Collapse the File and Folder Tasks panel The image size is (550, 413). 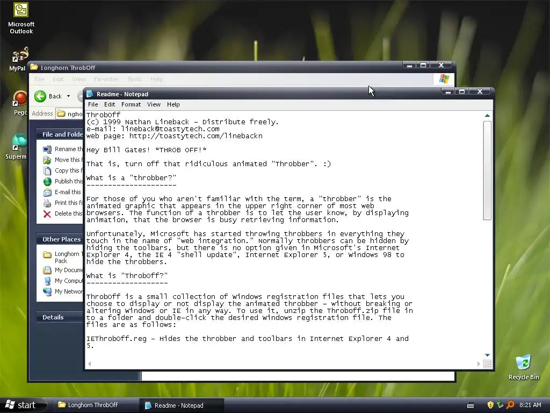60,134
